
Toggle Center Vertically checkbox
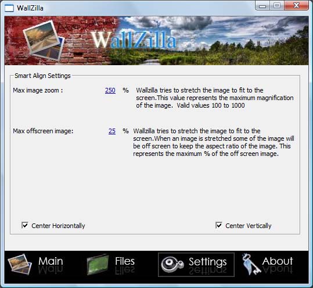(x=219, y=225)
